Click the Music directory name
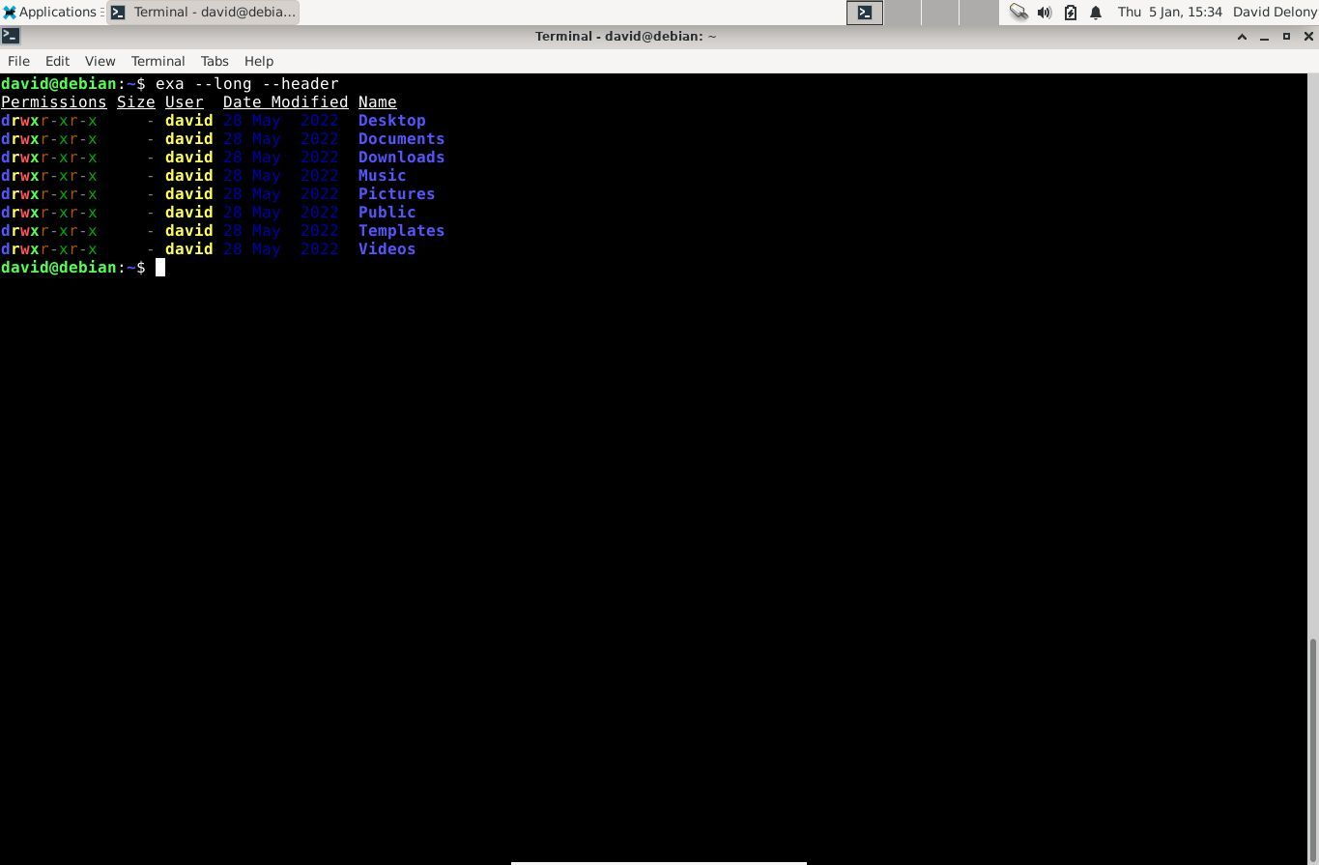Viewport: 1319px width, 865px height. point(383,176)
